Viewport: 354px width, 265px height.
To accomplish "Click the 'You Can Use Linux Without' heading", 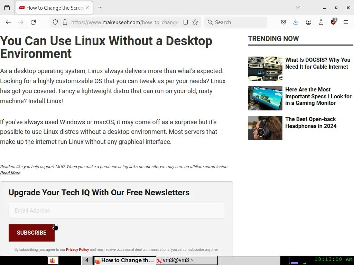I will [x=106, y=47].
